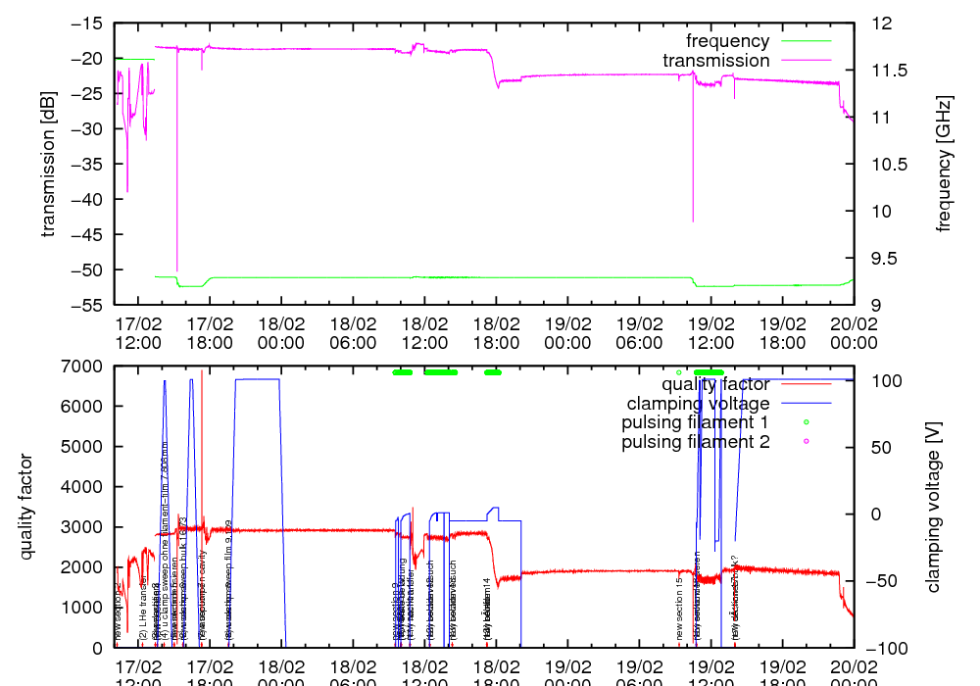Click the magenta line sample beside transmission legend
980x686 pixels.
[806, 61]
